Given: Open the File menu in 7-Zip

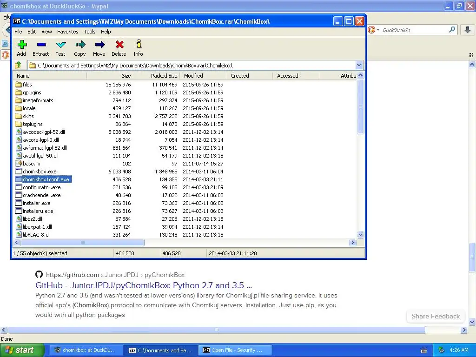Looking at the screenshot, I should click(18, 32).
